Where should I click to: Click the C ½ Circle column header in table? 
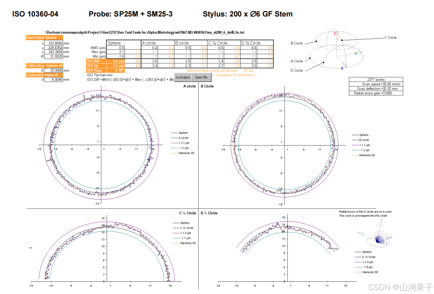[224, 43]
